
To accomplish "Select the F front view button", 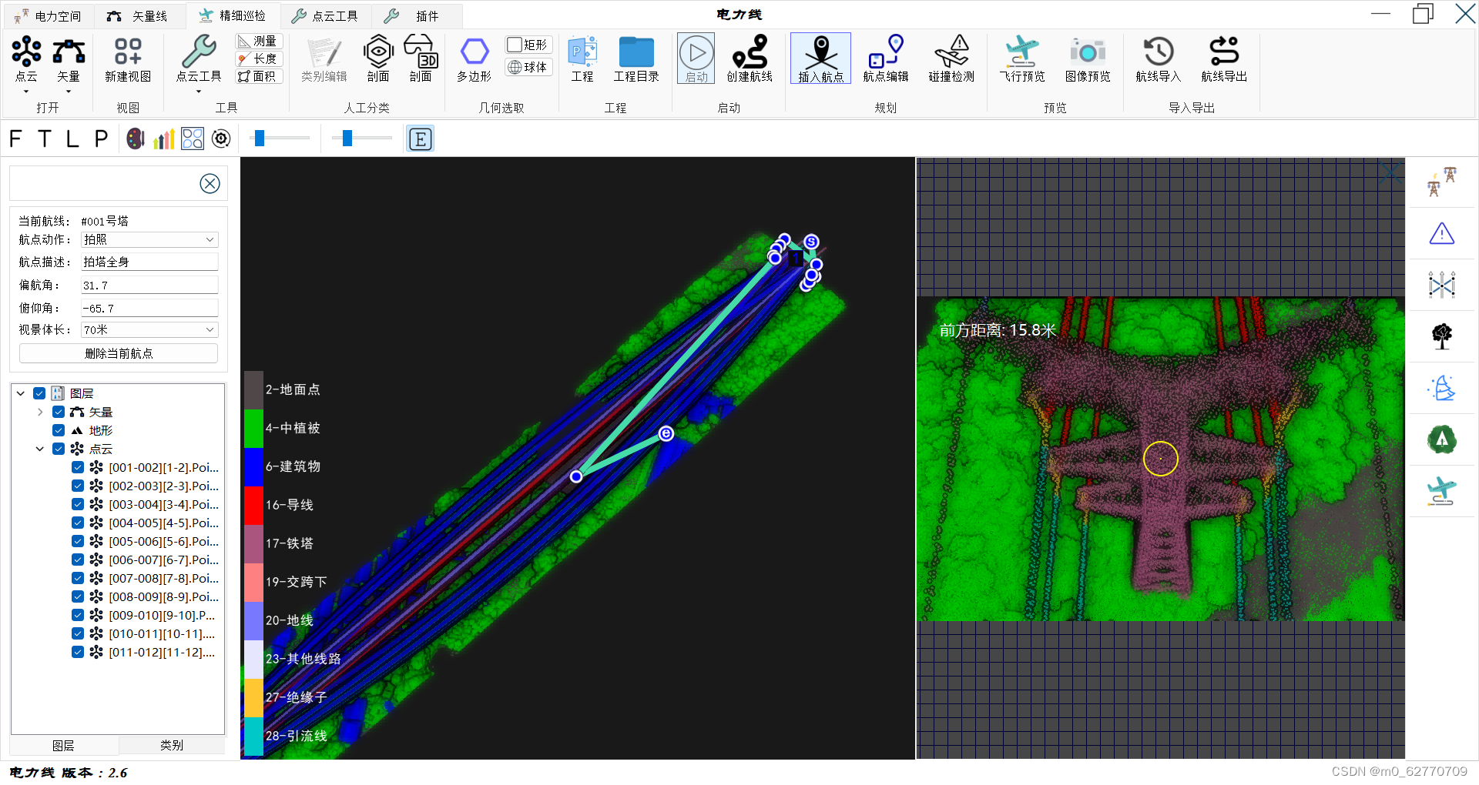I will click(x=15, y=139).
